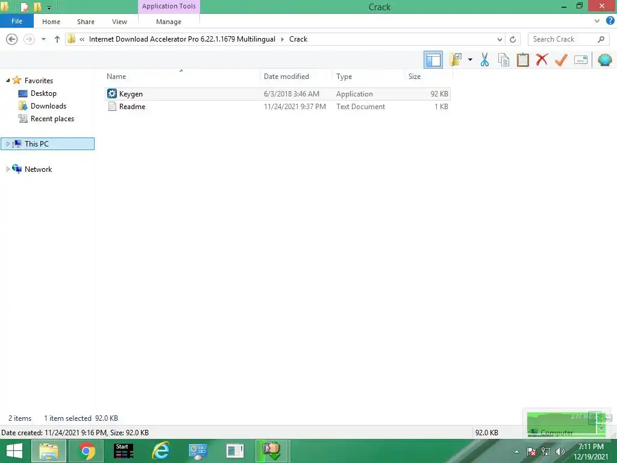Image resolution: width=617 pixels, height=463 pixels.
Task: Open Internet Explorer from the taskbar
Action: (x=161, y=451)
